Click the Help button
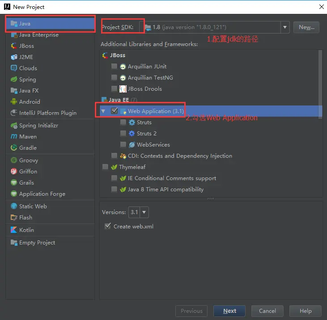This screenshot has width=327, height=320. [x=306, y=311]
